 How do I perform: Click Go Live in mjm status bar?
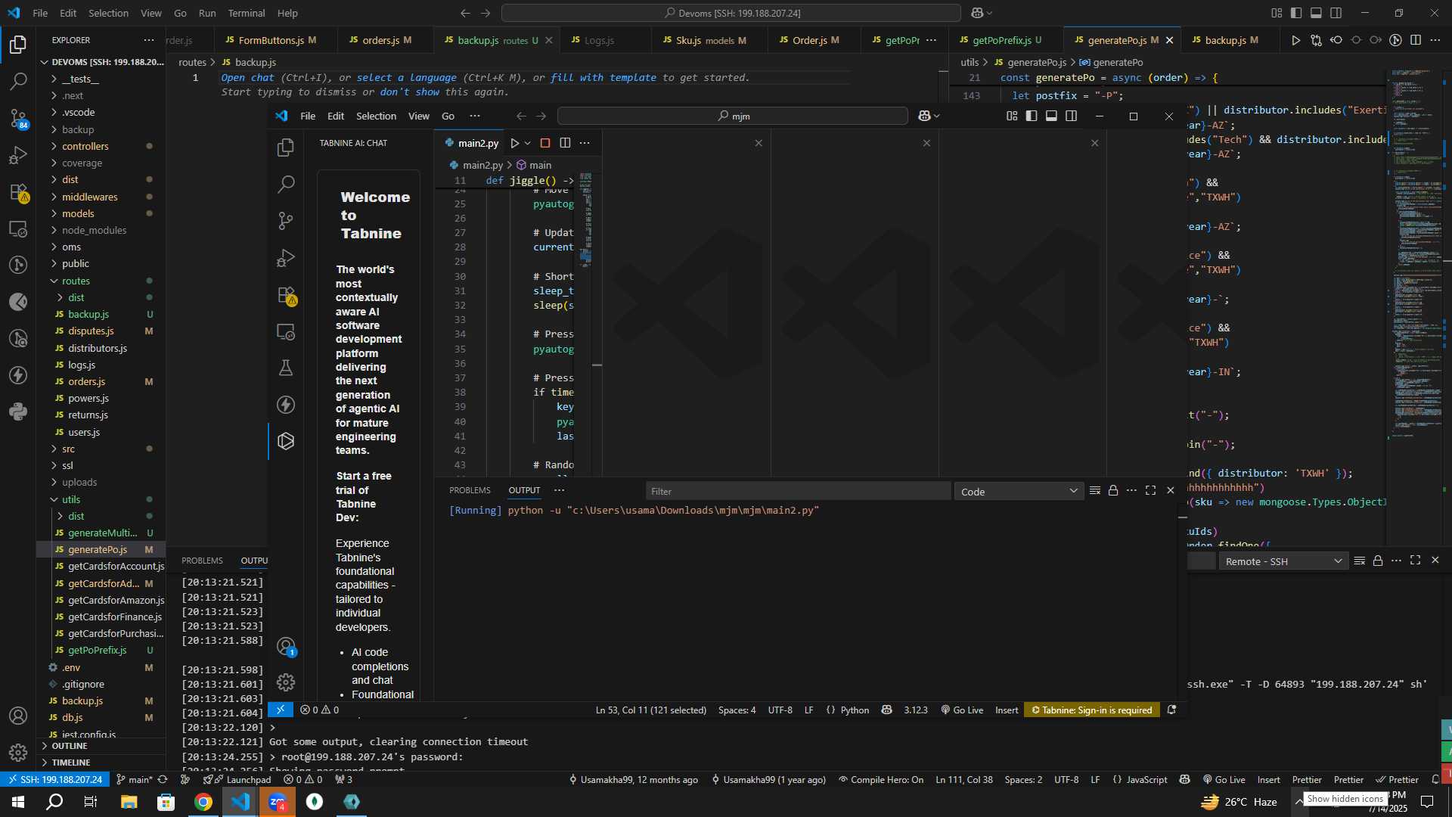pyautogui.click(x=962, y=710)
